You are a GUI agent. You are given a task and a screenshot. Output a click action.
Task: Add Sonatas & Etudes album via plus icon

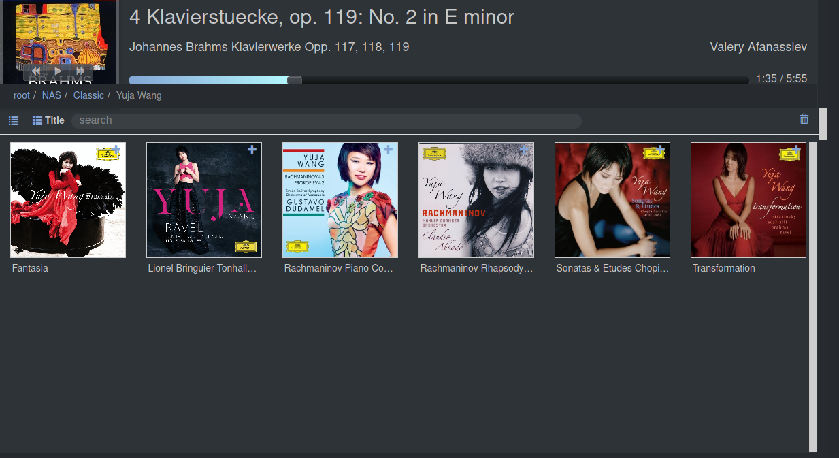point(661,149)
